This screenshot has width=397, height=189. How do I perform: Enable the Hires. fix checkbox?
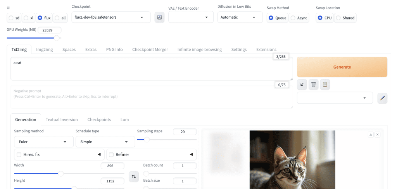(19, 154)
